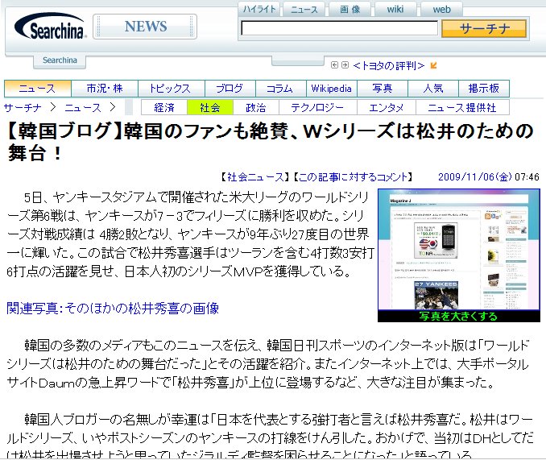Viewport: 546px width, 460px height.
Task: Select the ニュース提供社 sub-category
Action: 462,108
